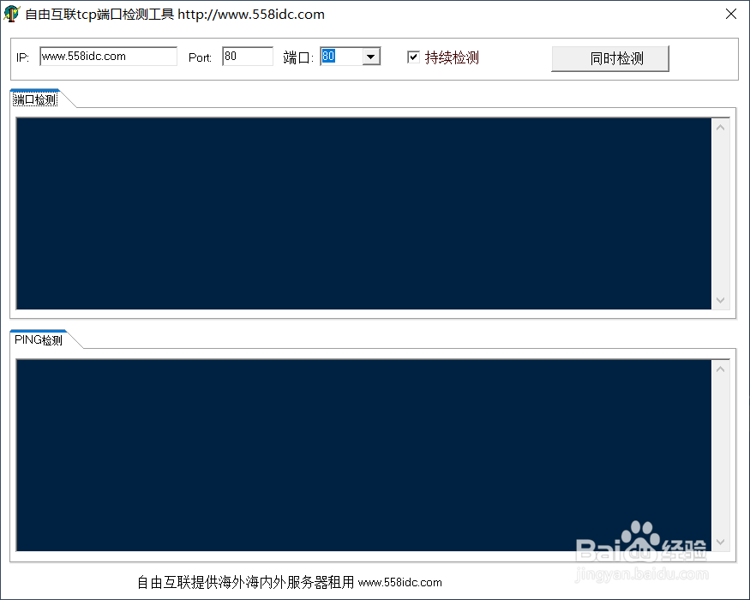Select the PING检测 tab
The width and height of the screenshot is (750, 600).
pyautogui.click(x=39, y=340)
